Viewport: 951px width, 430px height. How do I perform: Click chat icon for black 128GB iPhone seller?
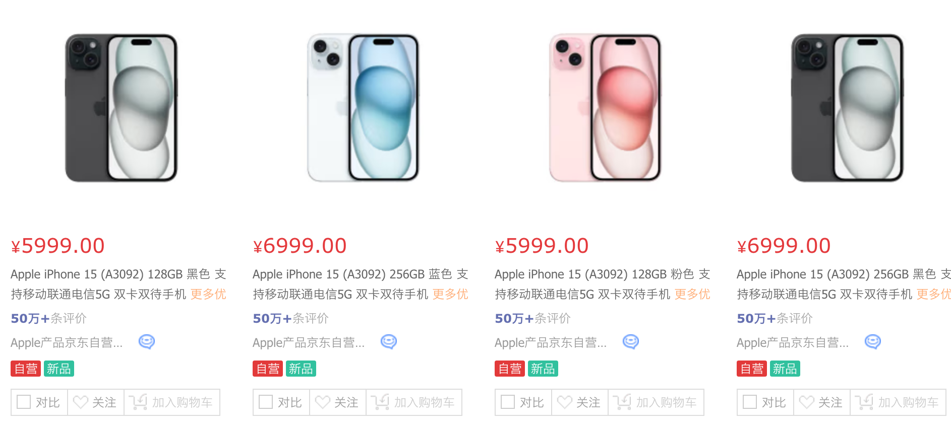147,342
